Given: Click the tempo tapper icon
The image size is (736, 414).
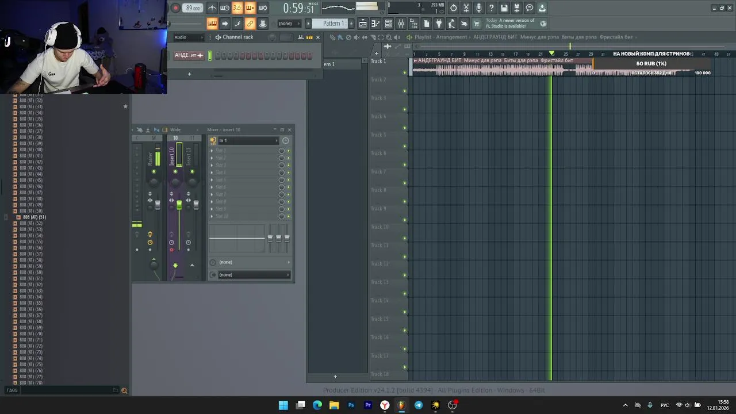Looking at the screenshot, I should coord(451,24).
